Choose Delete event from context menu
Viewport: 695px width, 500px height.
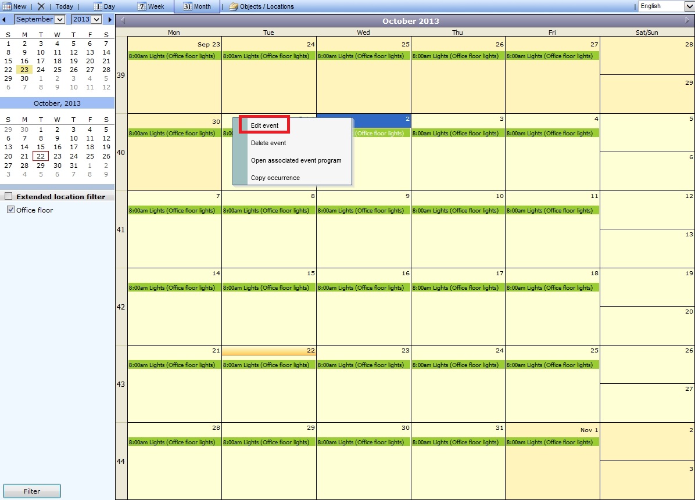point(268,143)
